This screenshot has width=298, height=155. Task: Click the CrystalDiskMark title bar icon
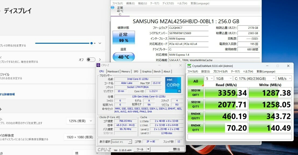click(189, 66)
